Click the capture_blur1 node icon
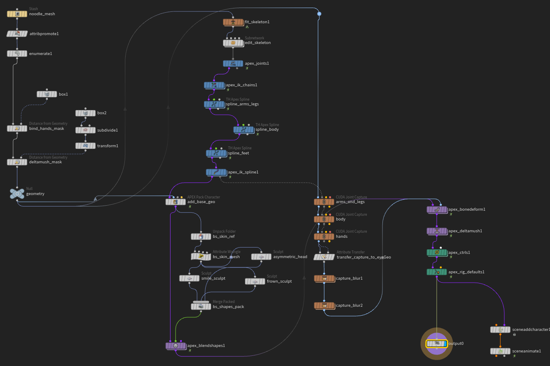Viewport: 550px width, 366px height. (324, 278)
